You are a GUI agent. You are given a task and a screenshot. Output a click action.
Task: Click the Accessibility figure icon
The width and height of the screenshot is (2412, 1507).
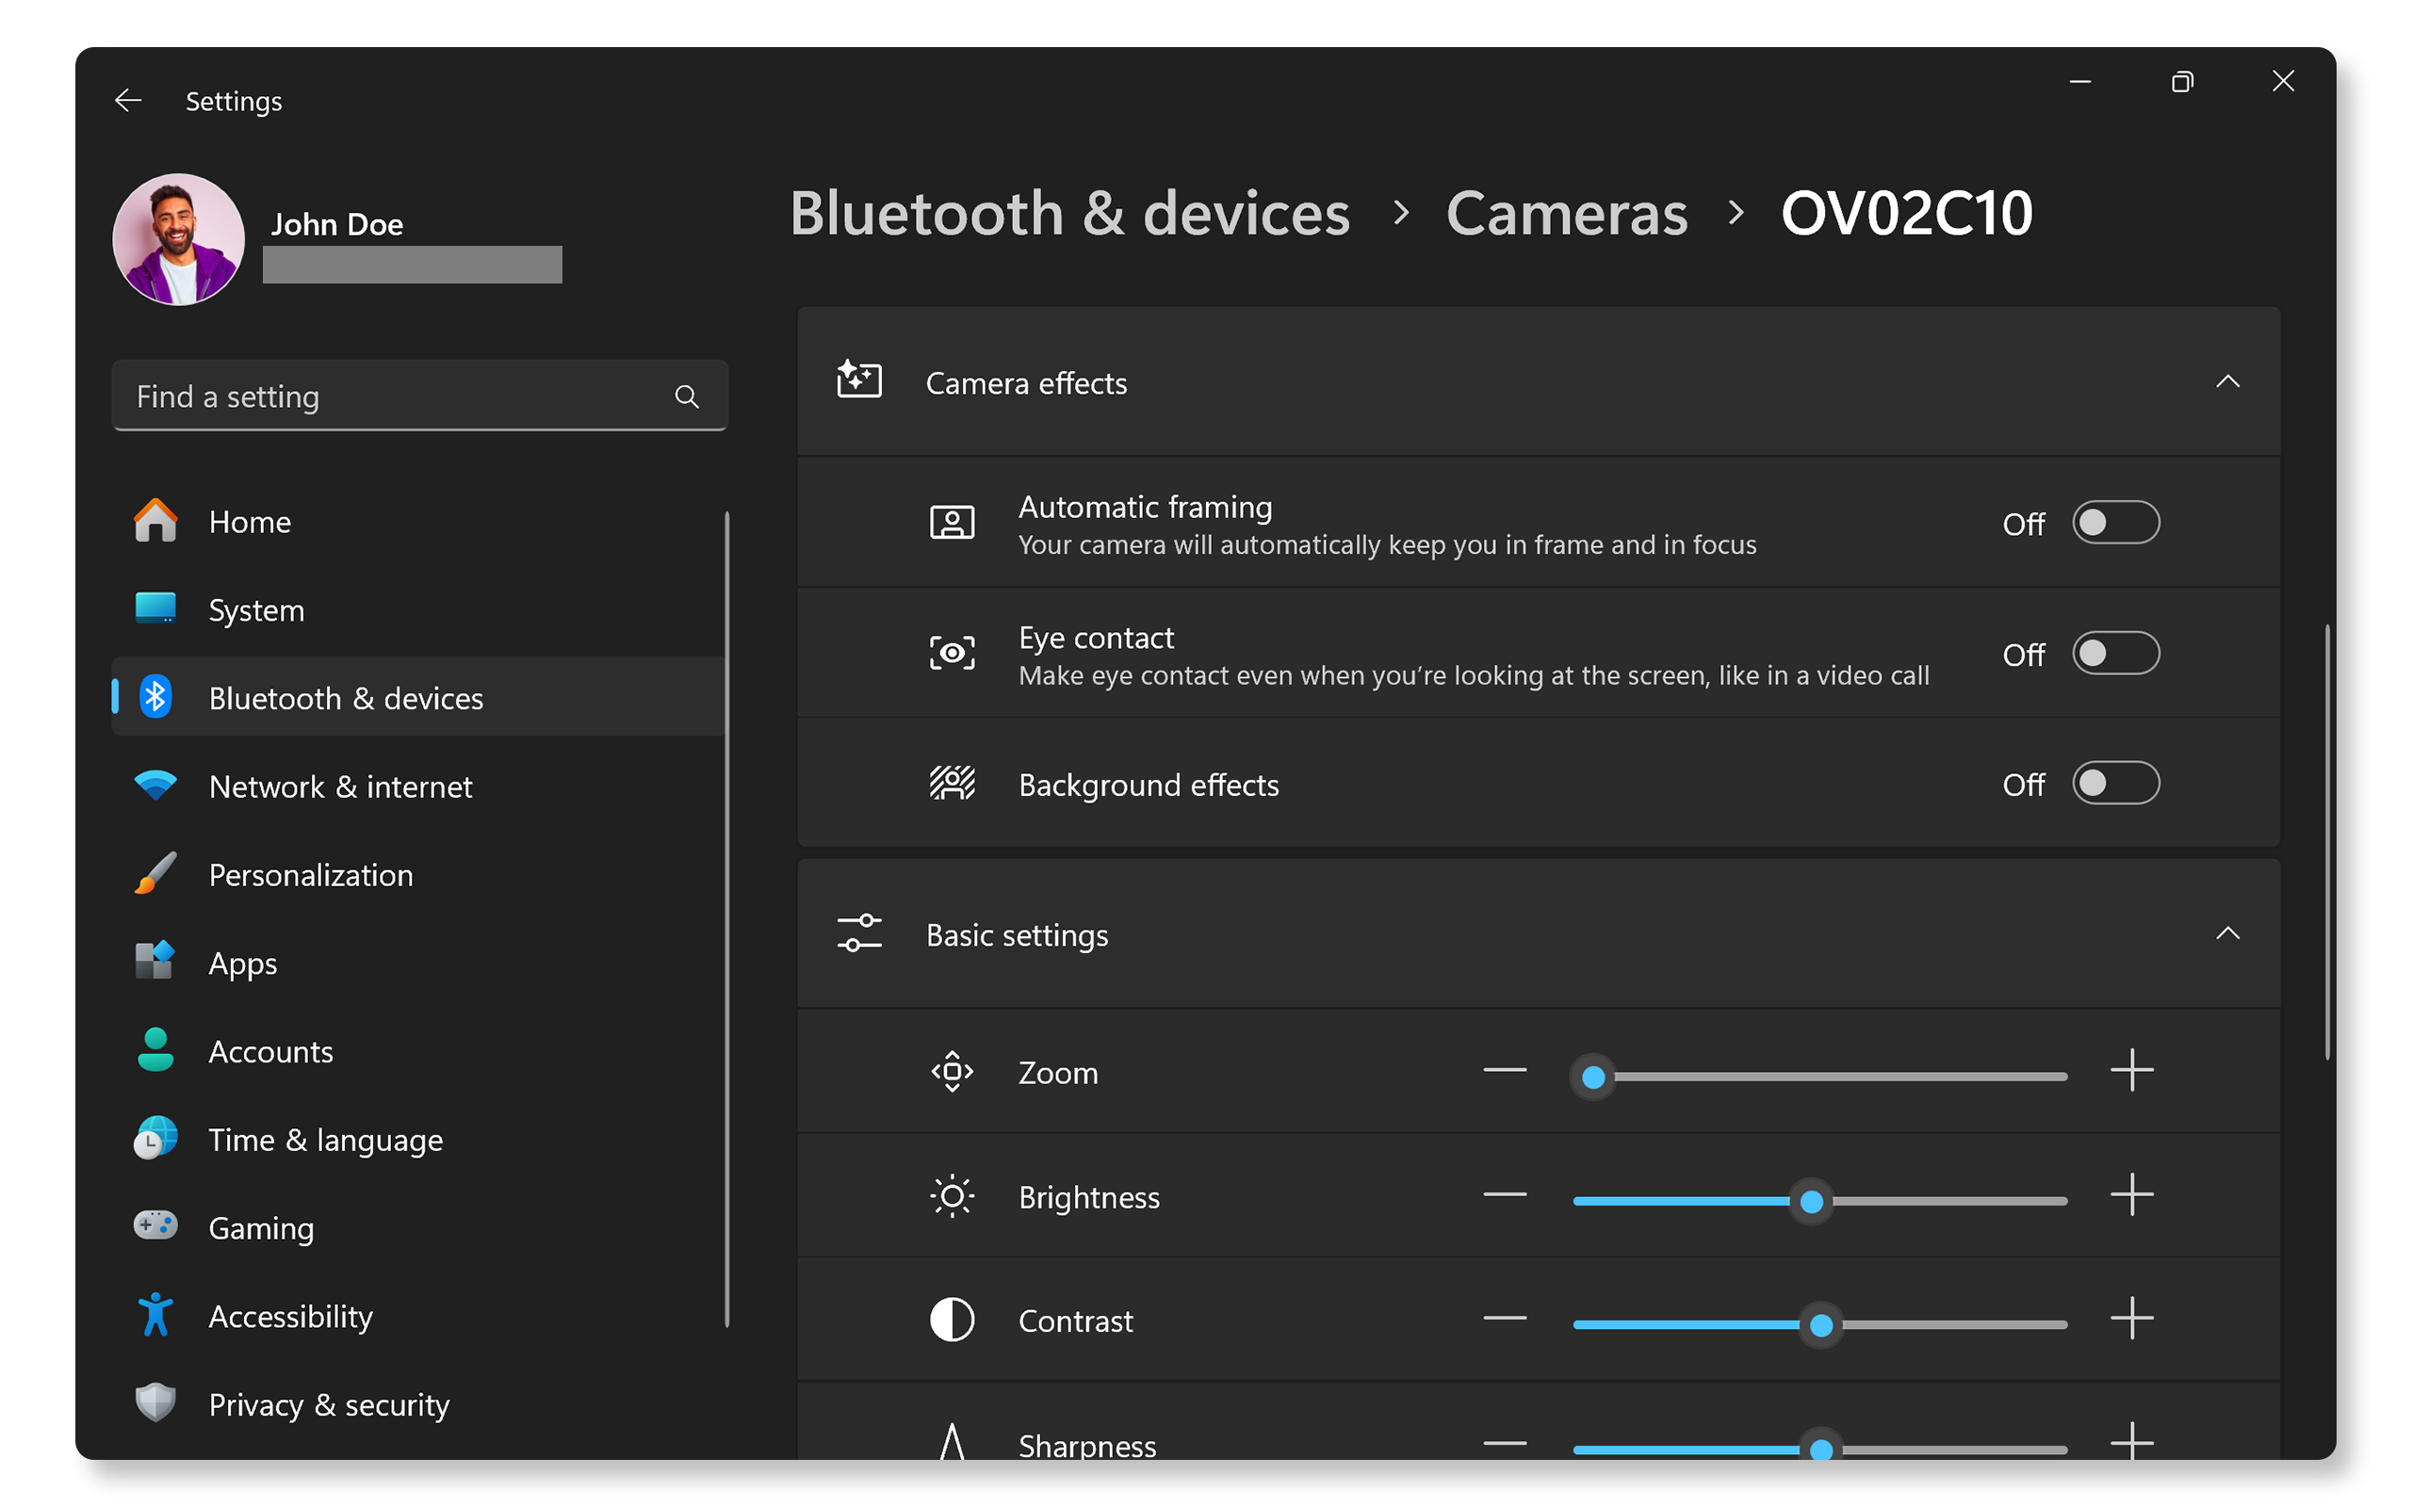(x=155, y=1315)
